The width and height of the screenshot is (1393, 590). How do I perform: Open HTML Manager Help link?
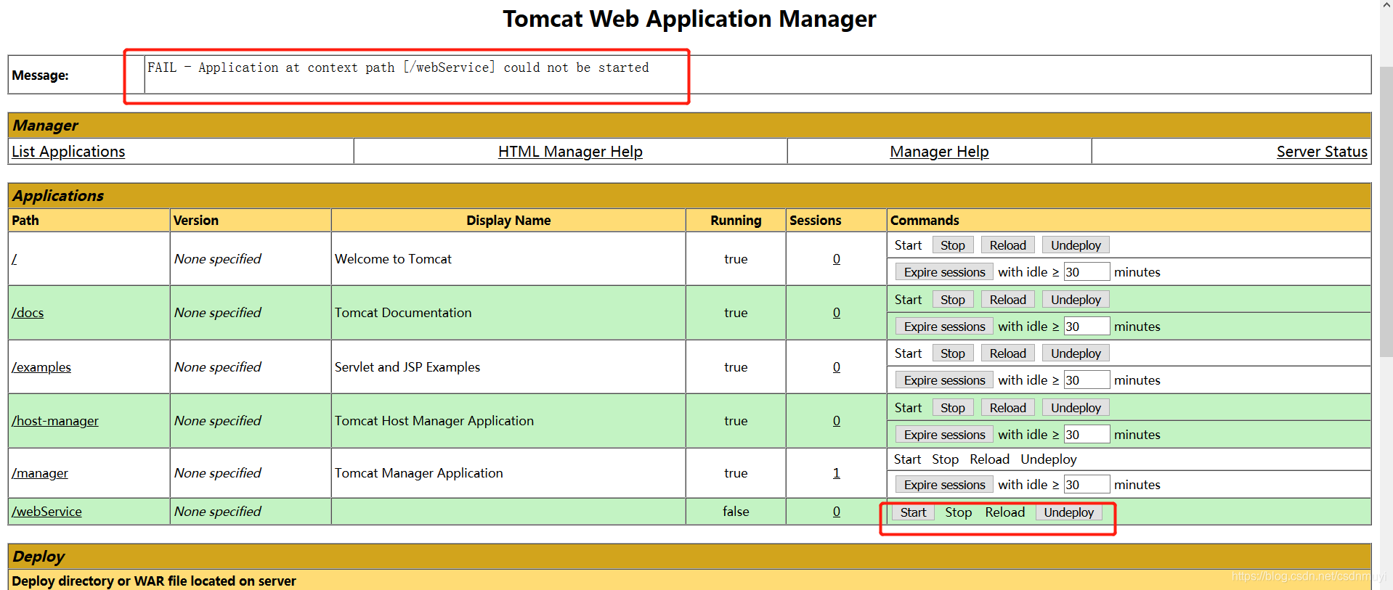(570, 152)
